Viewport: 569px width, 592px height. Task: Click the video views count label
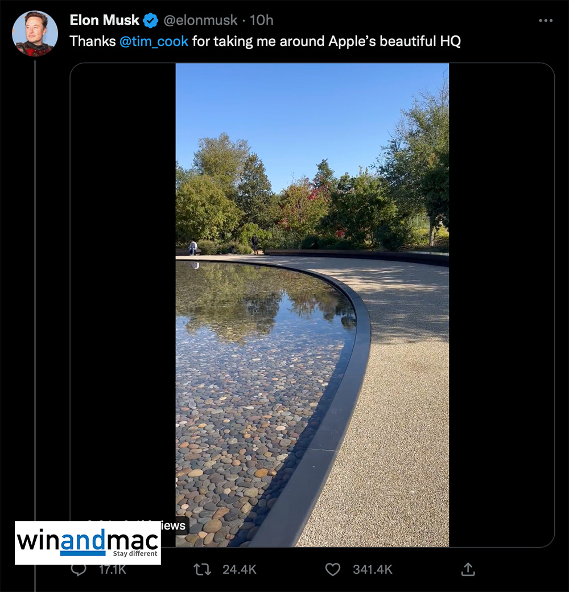(x=174, y=525)
